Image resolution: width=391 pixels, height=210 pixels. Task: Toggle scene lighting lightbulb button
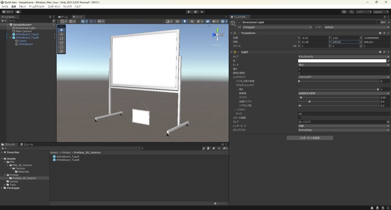pyautogui.click(x=184, y=21)
